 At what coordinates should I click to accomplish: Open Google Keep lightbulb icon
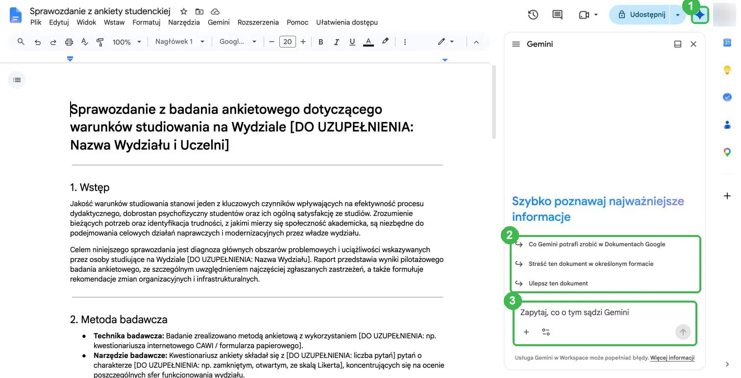(727, 70)
